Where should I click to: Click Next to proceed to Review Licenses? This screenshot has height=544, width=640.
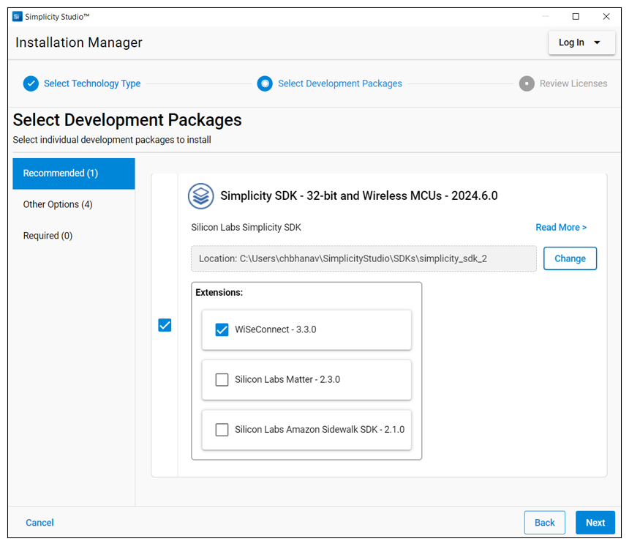point(595,522)
